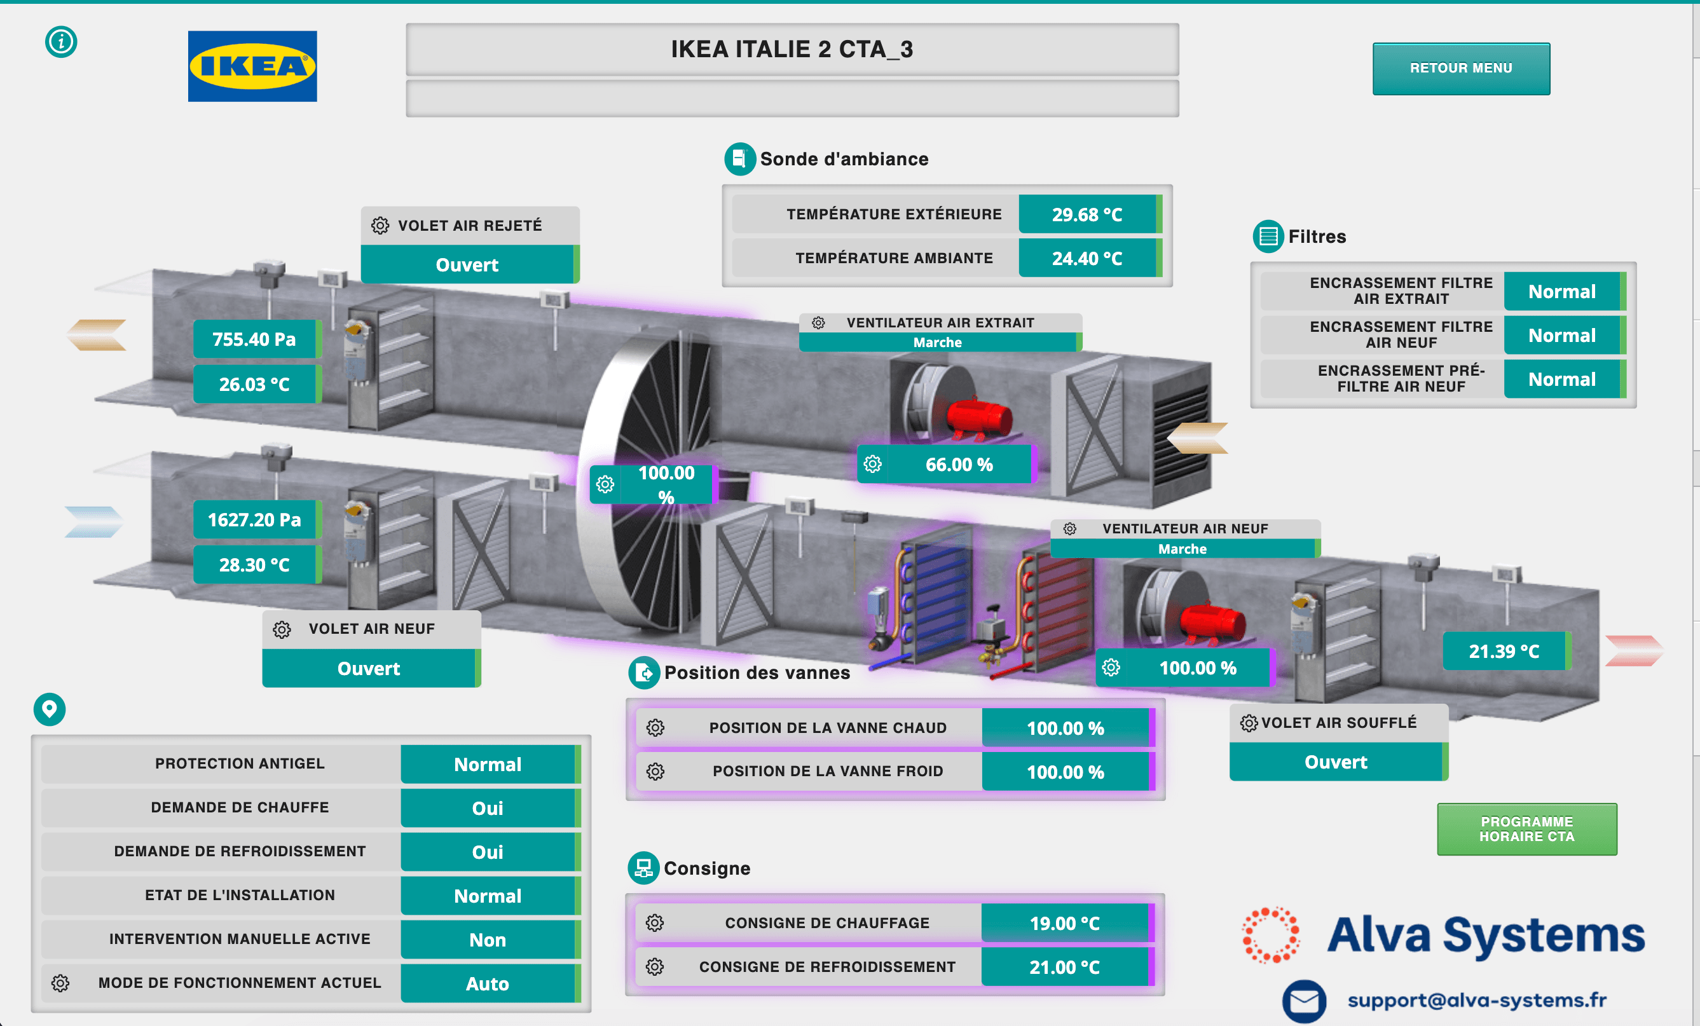Click Intervention manuelle active Non status

[x=490, y=940]
